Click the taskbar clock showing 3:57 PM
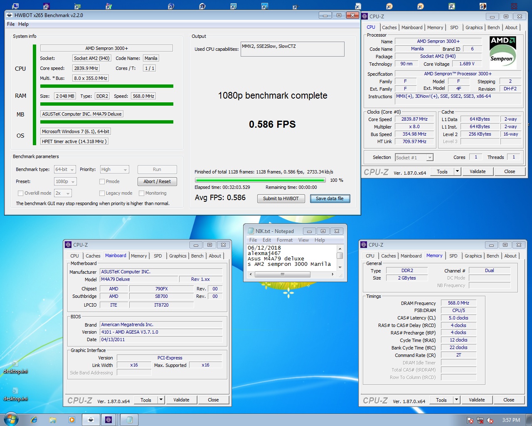Viewport: 532px width, 426px height. coord(511,420)
